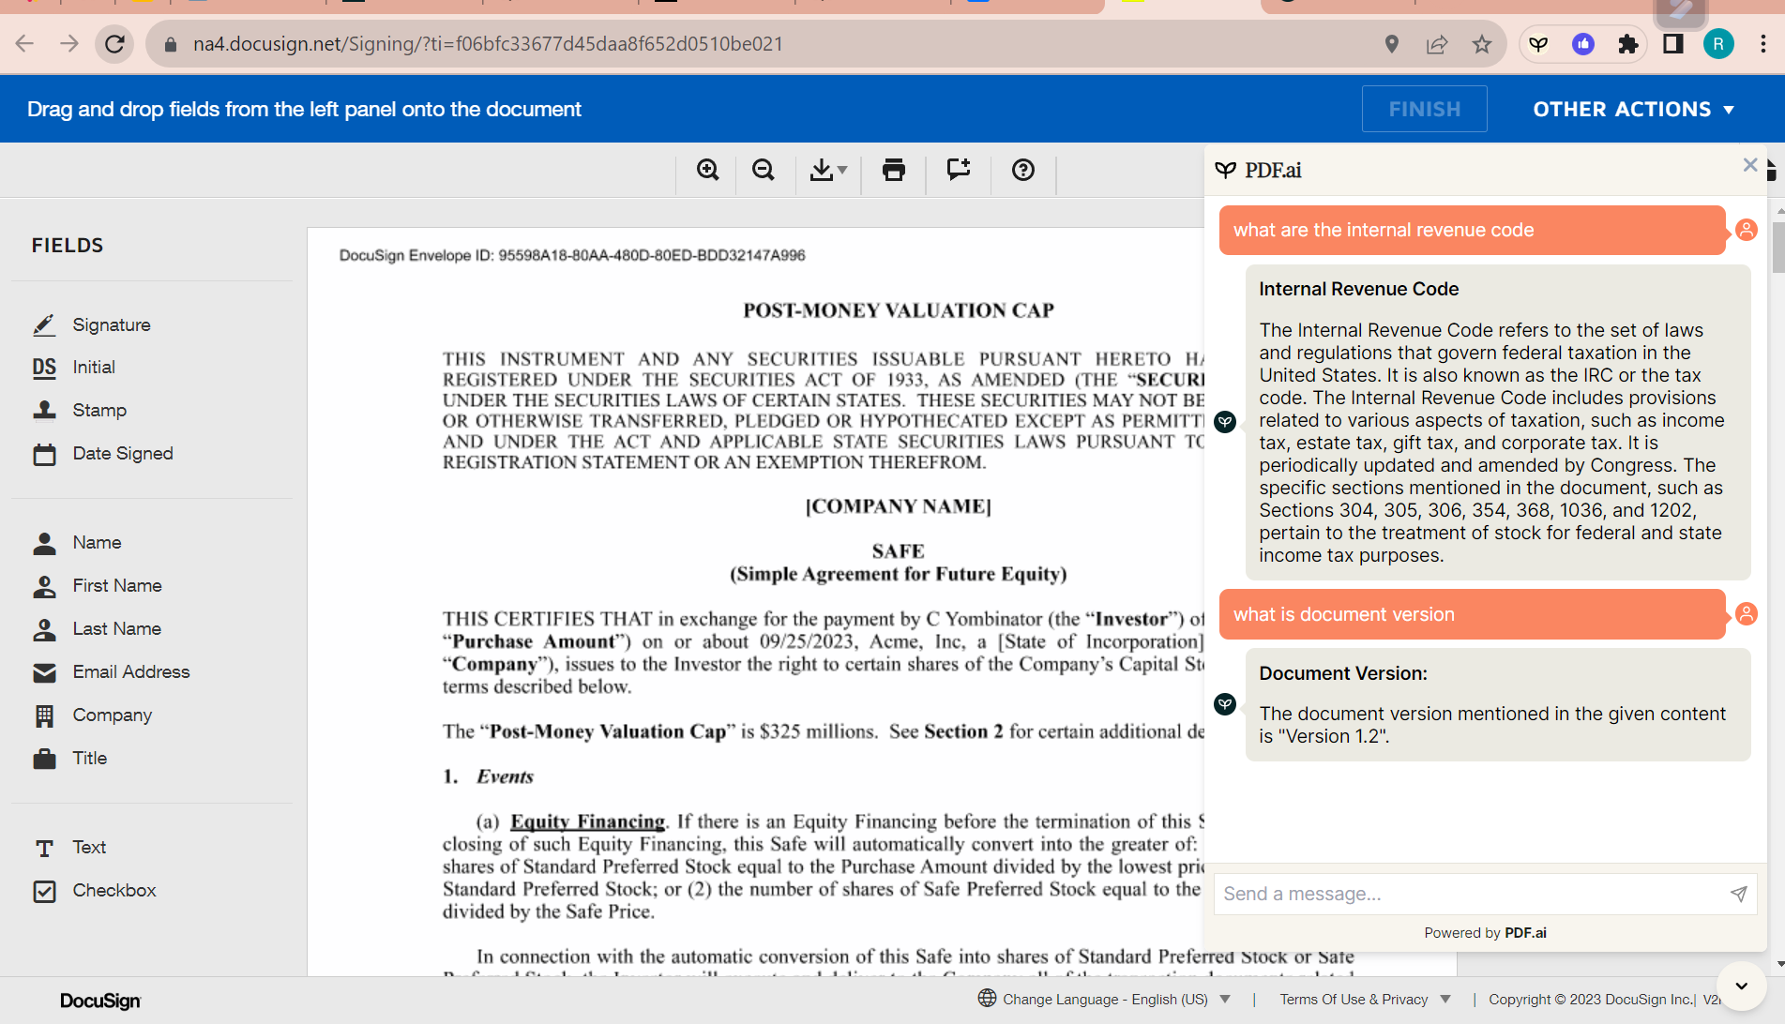
Task: Click the FINISH button
Action: point(1424,109)
